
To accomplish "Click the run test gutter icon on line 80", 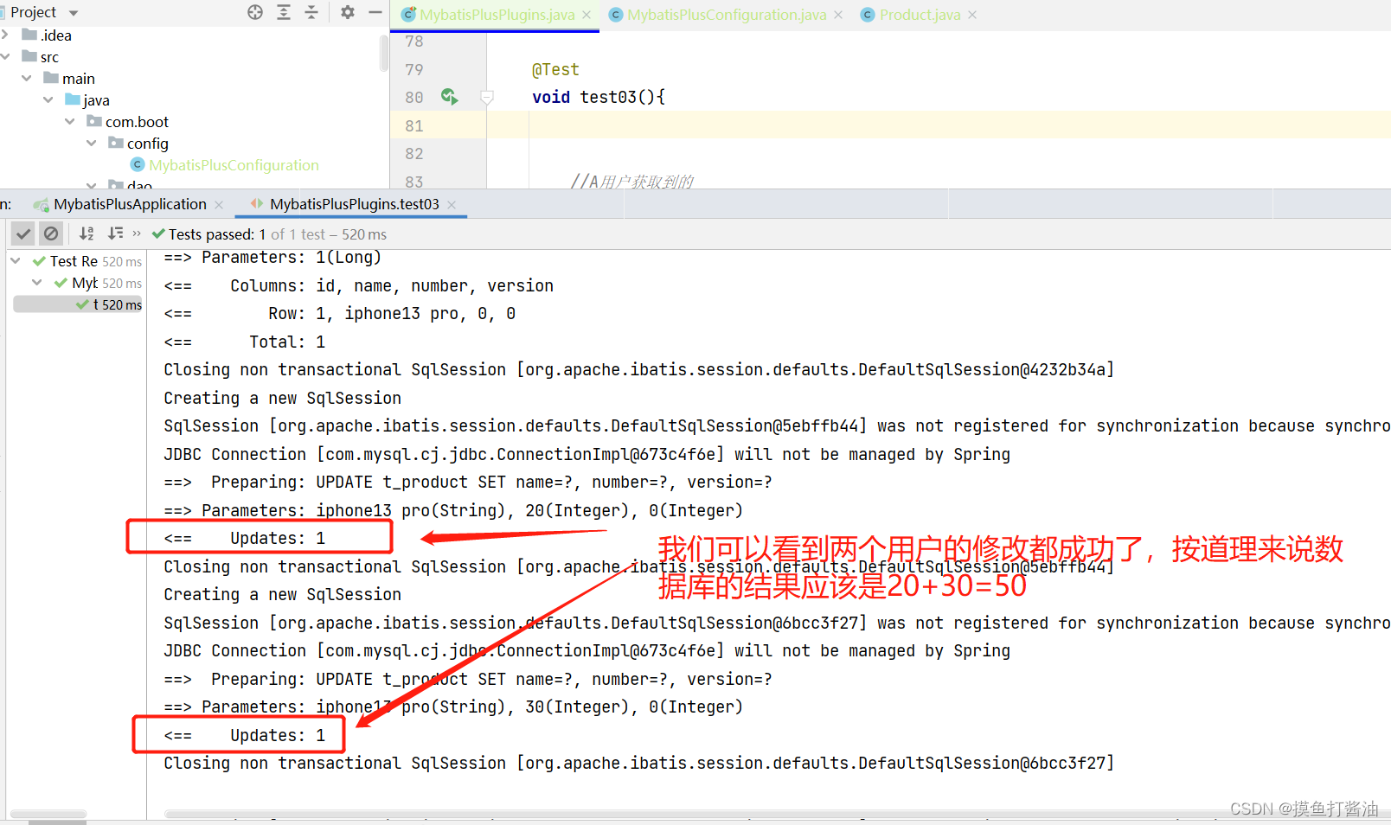I will (449, 96).
